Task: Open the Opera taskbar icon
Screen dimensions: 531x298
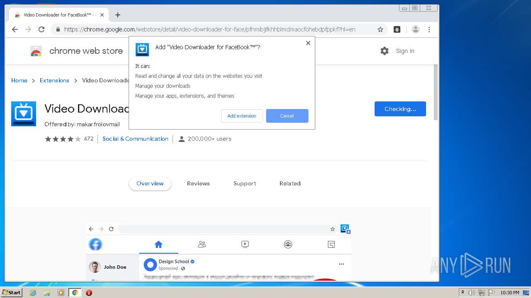Action: pyautogui.click(x=89, y=293)
